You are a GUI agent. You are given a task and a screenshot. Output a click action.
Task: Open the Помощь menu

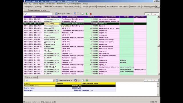[x=85, y=4]
